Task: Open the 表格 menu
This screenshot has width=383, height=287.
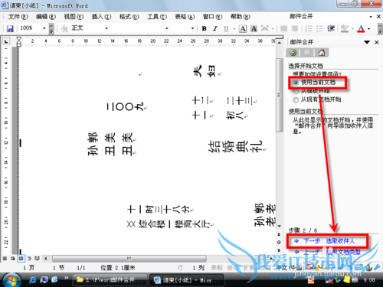Action: click(185, 17)
